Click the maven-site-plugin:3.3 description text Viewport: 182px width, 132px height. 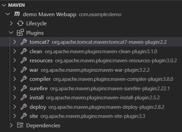point(93,116)
